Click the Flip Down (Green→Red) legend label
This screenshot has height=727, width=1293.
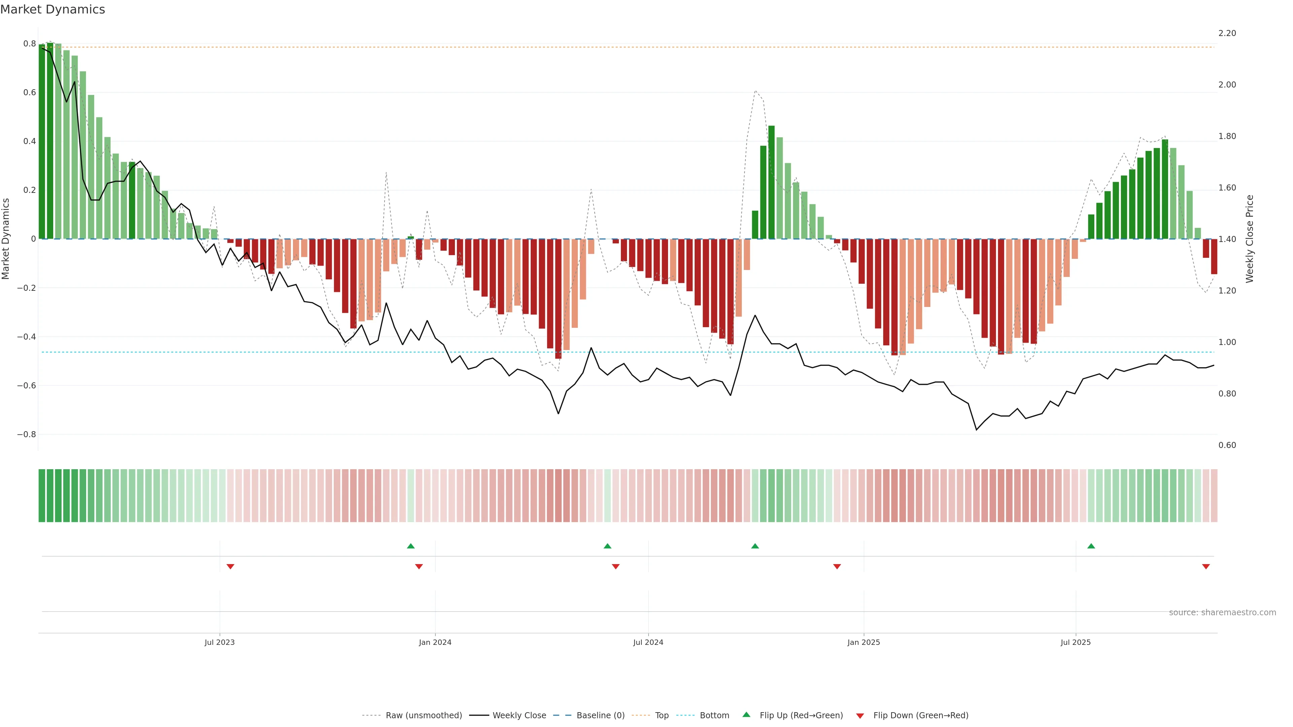(x=921, y=716)
